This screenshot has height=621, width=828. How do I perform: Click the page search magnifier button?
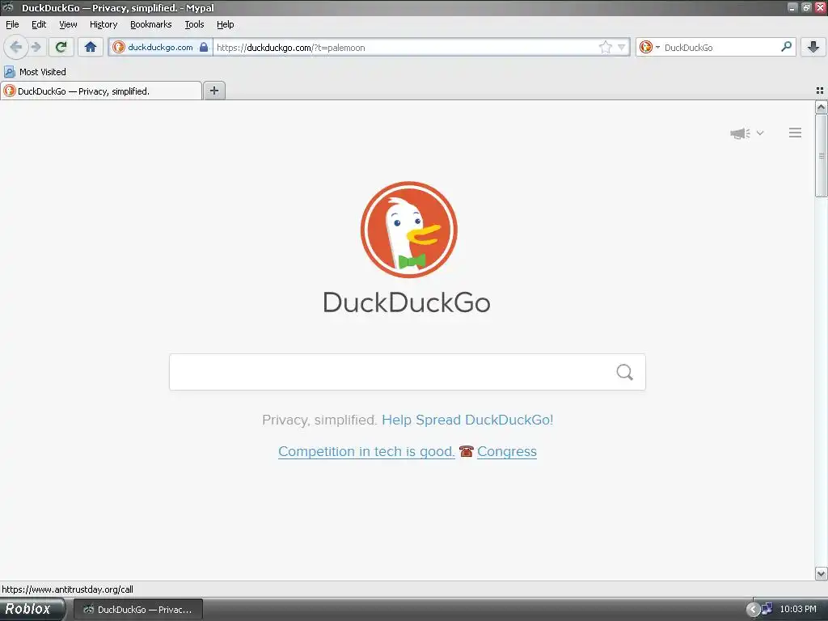[x=625, y=372]
